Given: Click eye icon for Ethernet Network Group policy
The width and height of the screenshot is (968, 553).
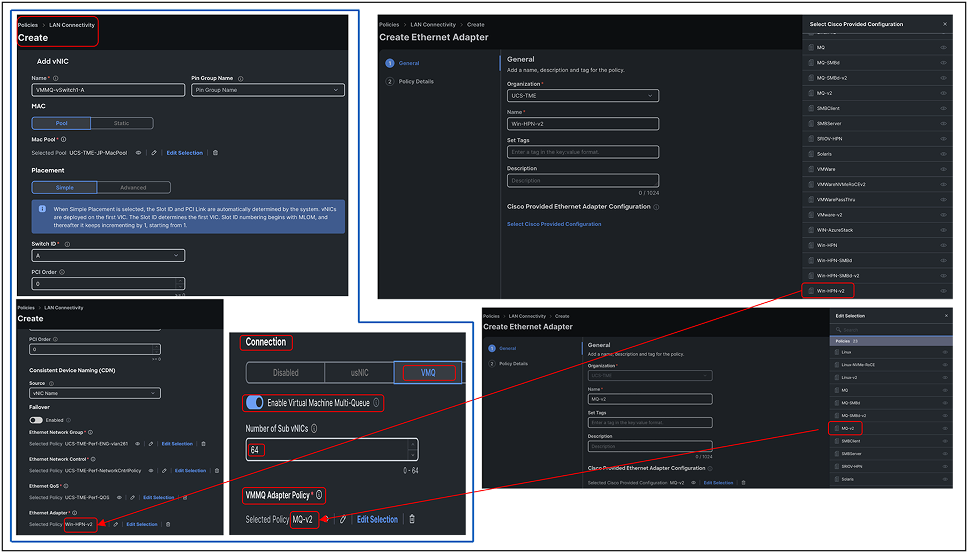Looking at the screenshot, I should point(137,444).
